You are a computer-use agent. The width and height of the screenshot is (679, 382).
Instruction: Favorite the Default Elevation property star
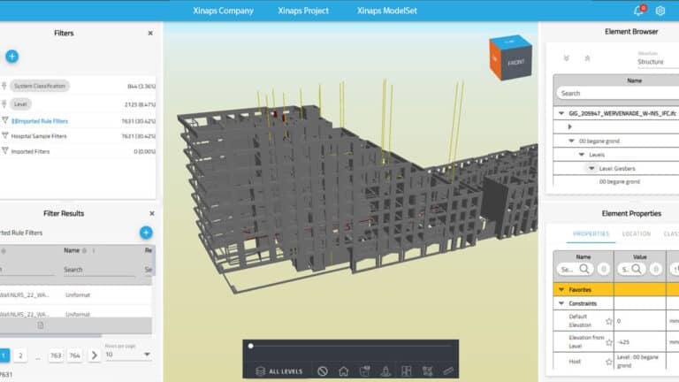pos(608,321)
